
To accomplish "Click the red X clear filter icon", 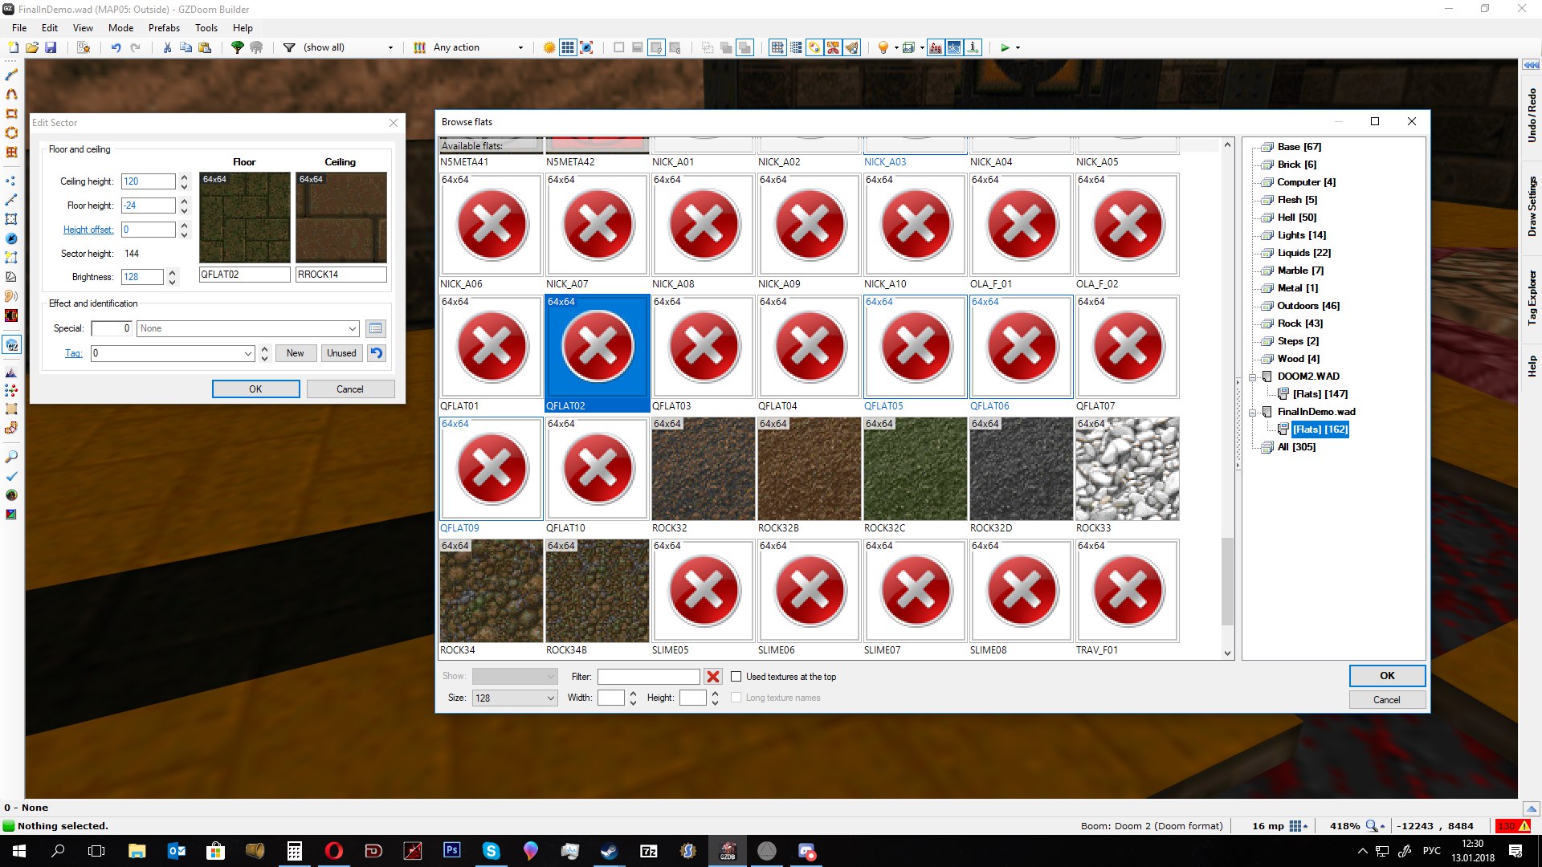I will 712,677.
